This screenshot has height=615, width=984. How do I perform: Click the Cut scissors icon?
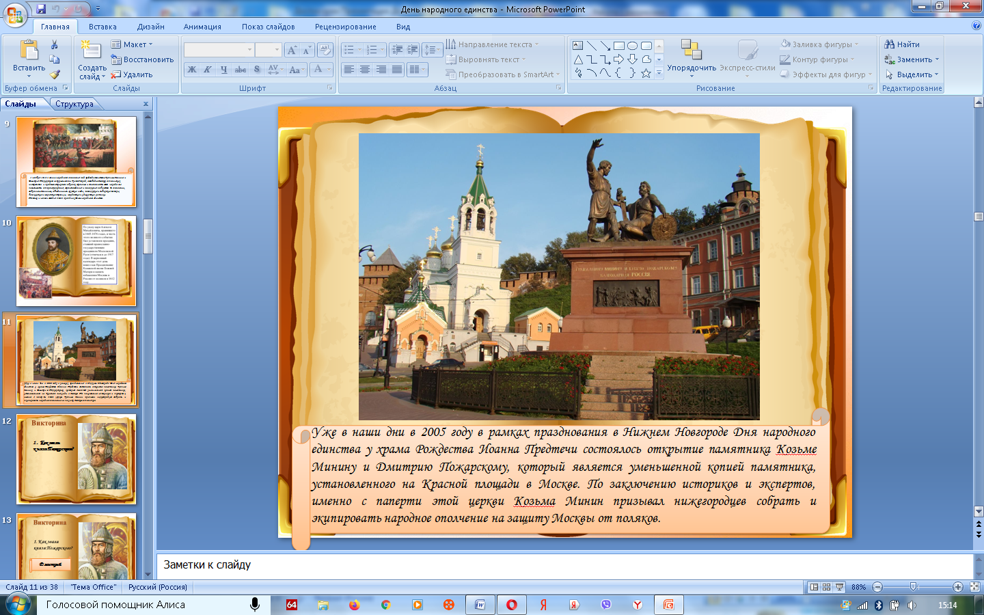point(55,45)
